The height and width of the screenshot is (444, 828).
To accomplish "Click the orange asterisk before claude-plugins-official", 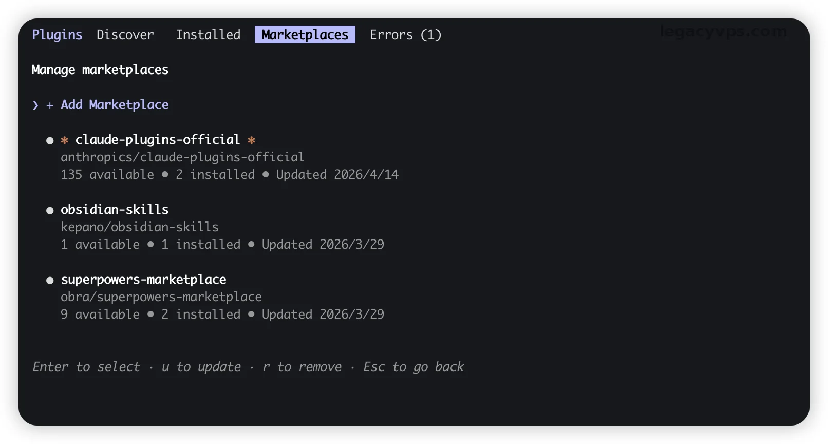I will (65, 140).
